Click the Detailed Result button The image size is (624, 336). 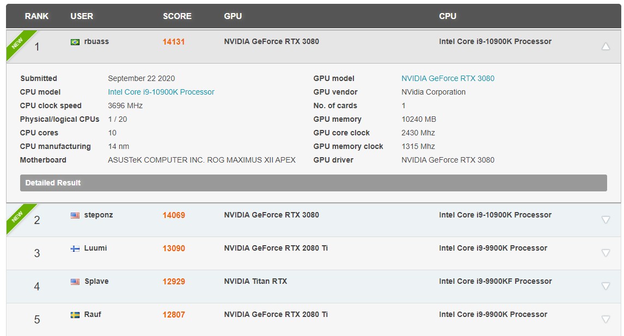coord(313,183)
